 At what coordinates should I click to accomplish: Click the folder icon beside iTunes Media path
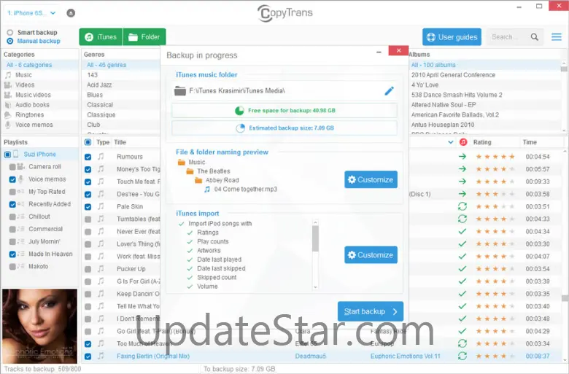[x=180, y=90]
